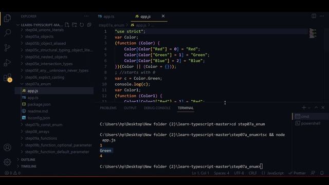Place cursor on code line 1 "use strict"

(130, 31)
